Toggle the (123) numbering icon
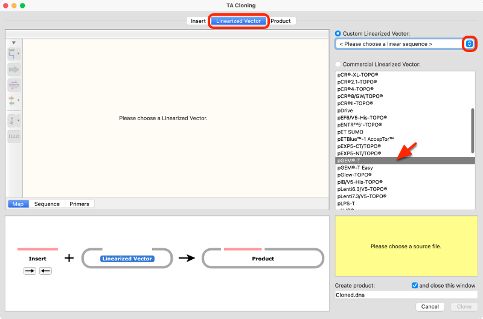483x319 pixels. [14, 136]
